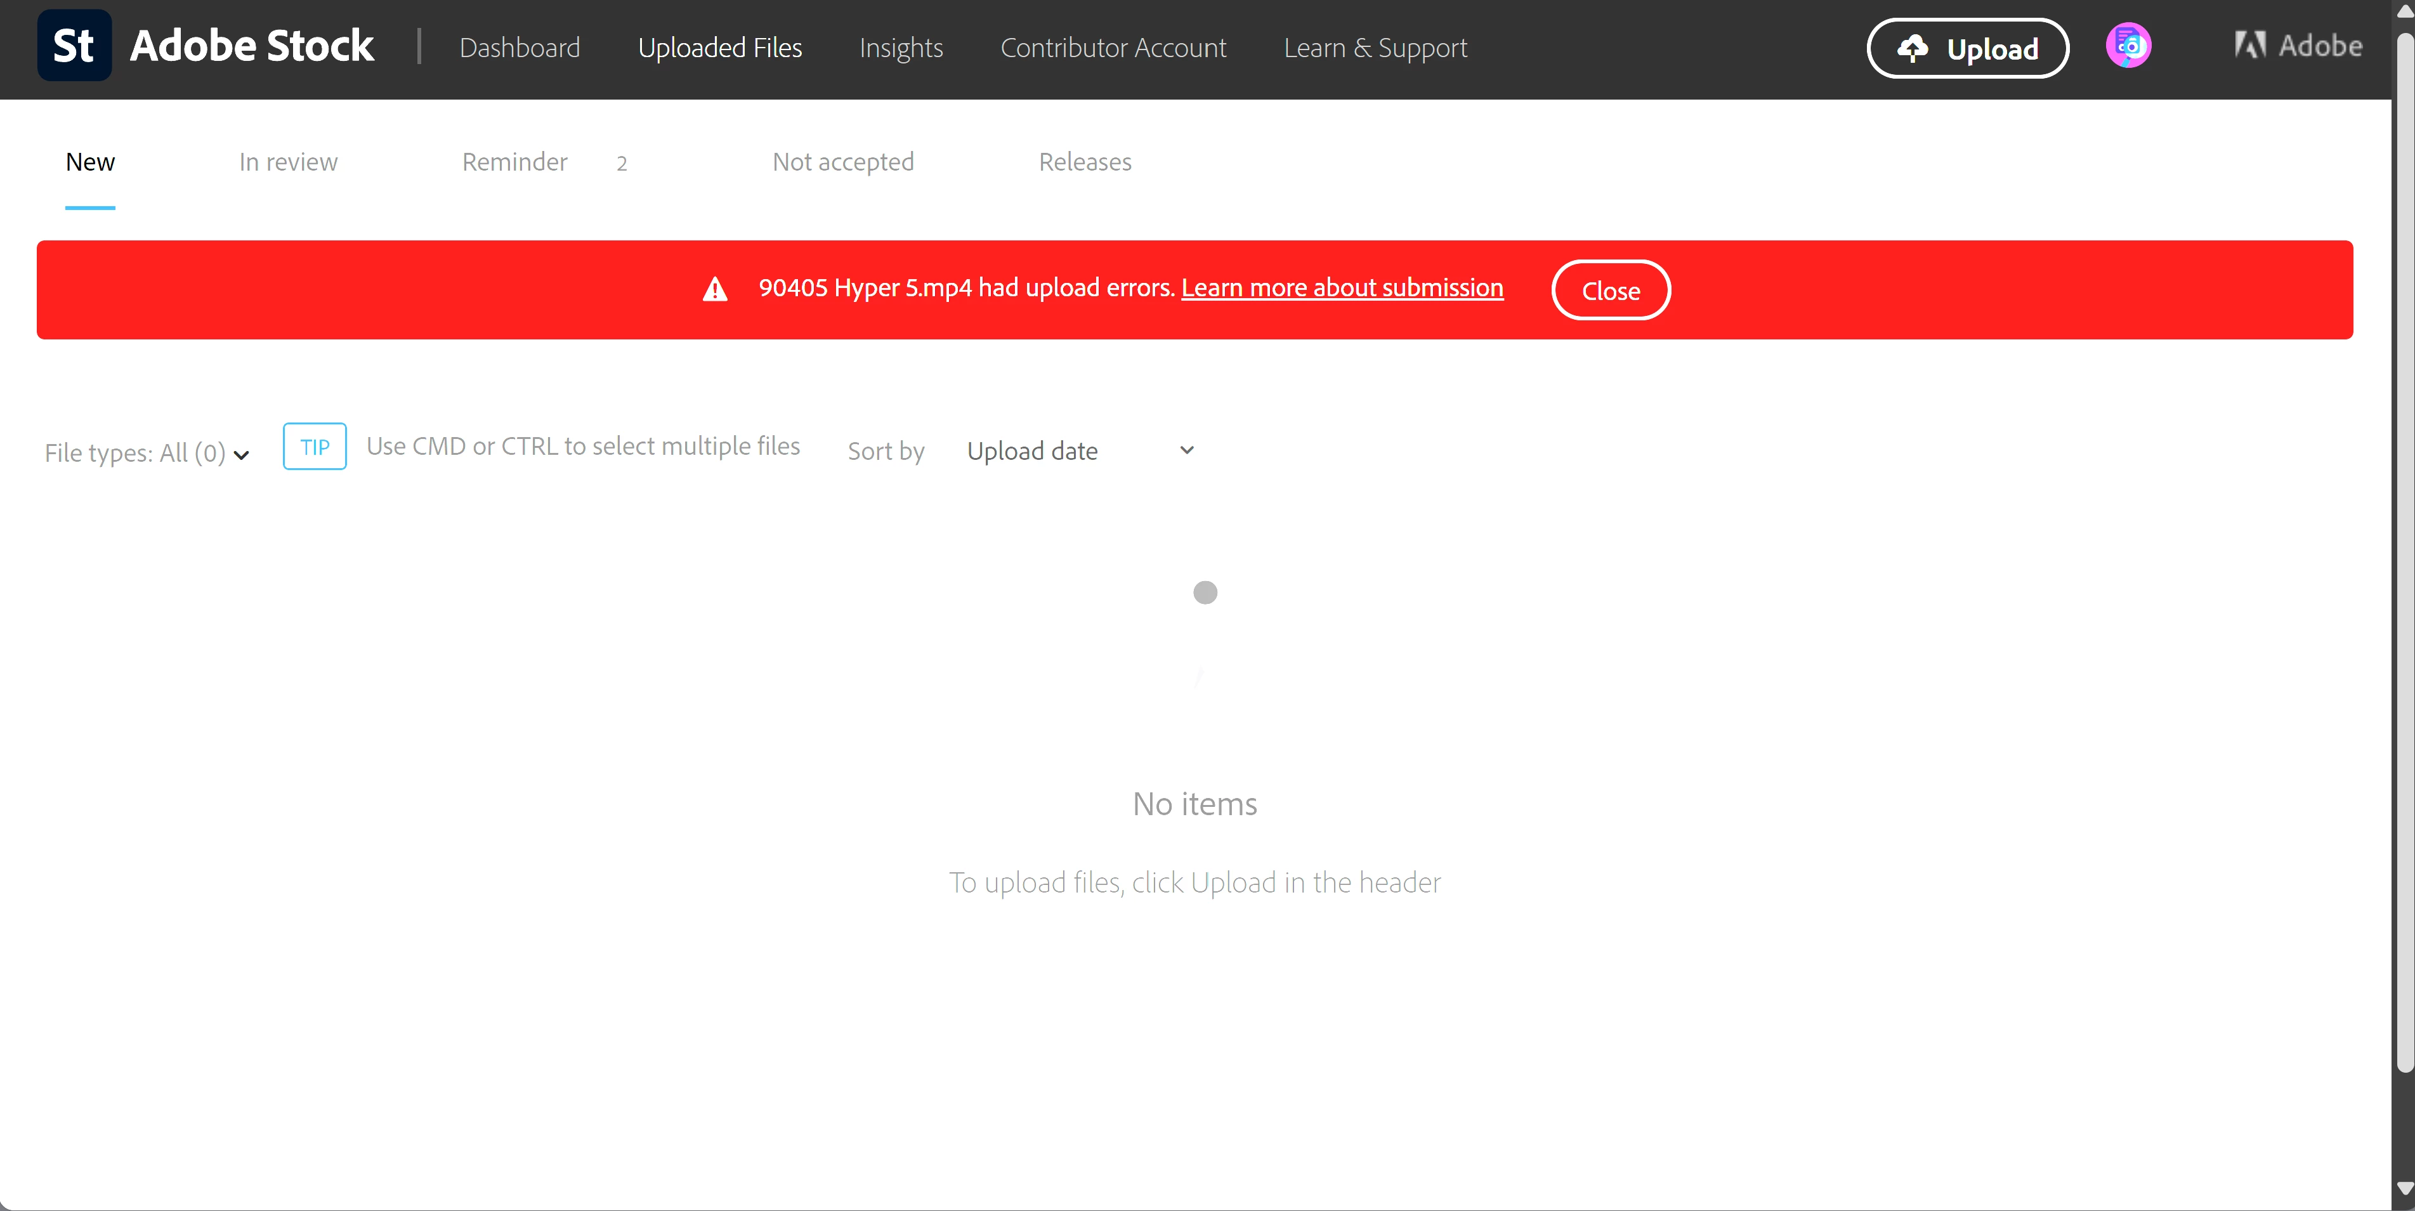The height and width of the screenshot is (1211, 2415).
Task: Open the Insights menu item
Action: click(x=901, y=48)
